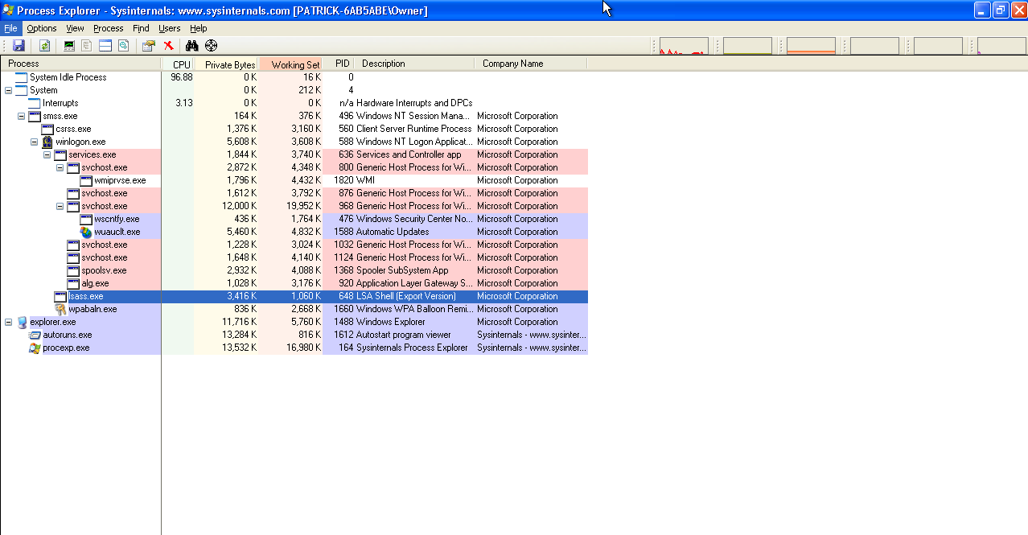1028x535 pixels.
Task: Click the 96.88 CPU value
Action: pos(182,77)
